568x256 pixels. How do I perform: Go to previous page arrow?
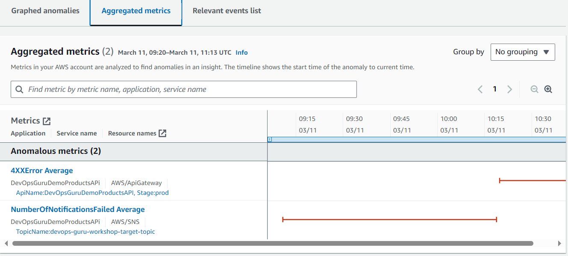tap(480, 89)
